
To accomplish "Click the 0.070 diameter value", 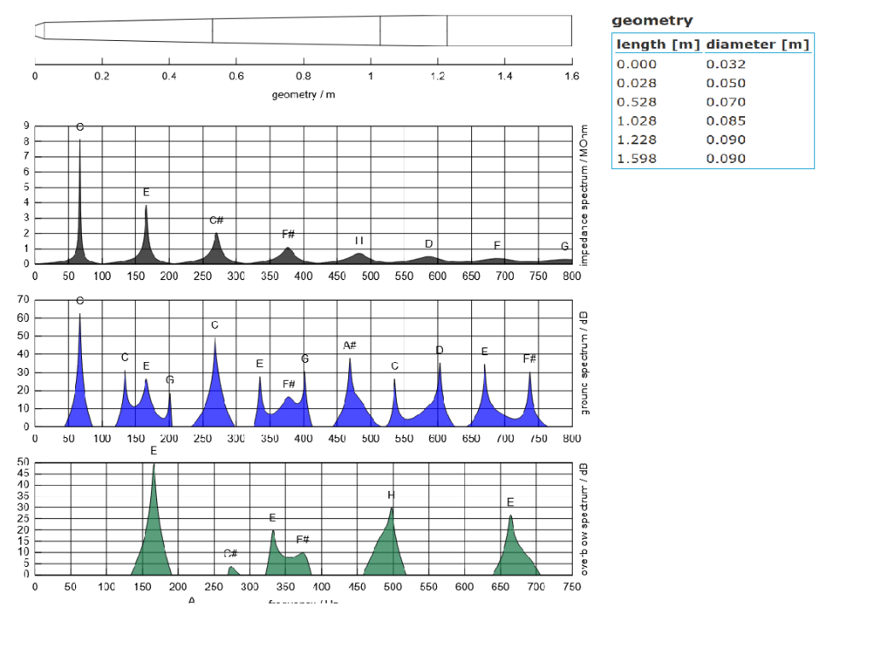I will pyautogui.click(x=725, y=102).
